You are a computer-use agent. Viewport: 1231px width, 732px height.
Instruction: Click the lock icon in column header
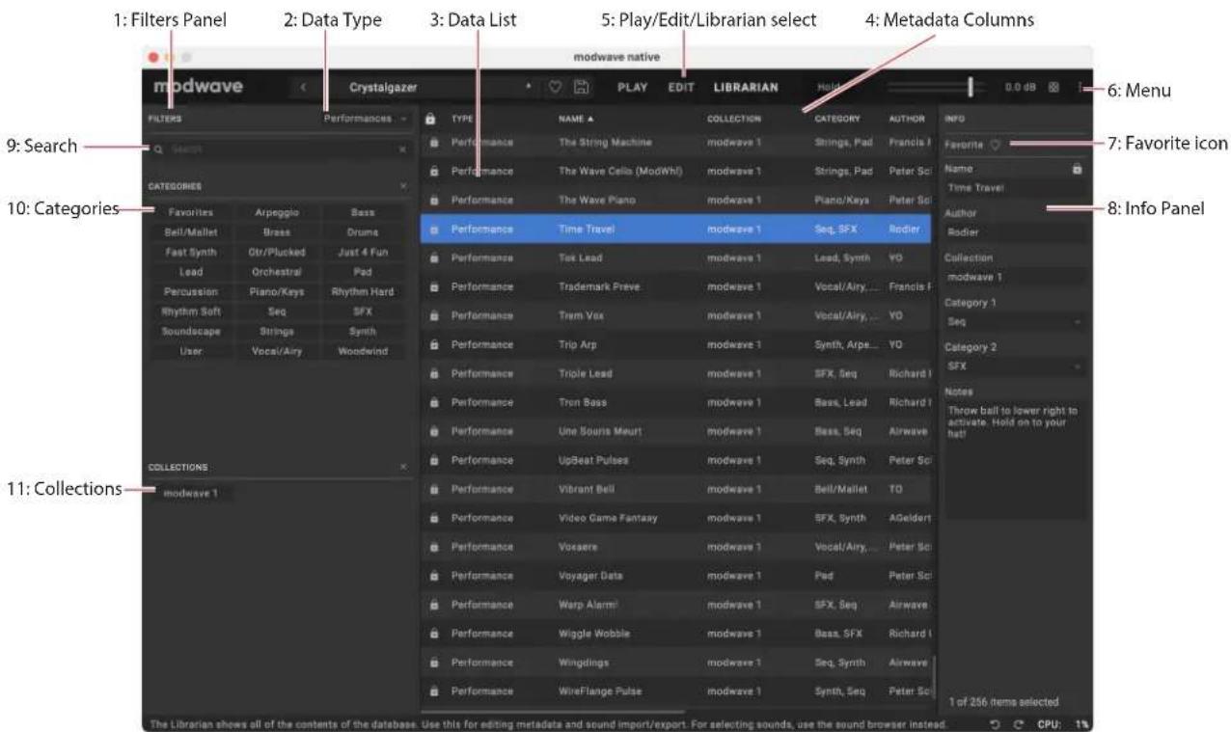coord(431,119)
